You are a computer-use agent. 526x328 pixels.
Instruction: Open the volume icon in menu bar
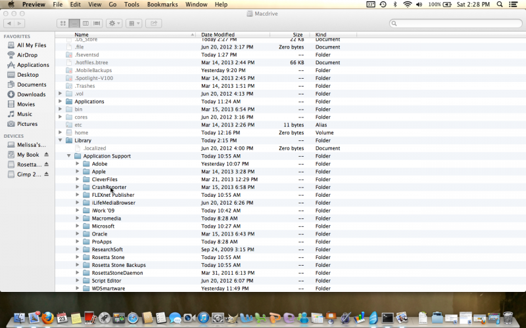419,5
